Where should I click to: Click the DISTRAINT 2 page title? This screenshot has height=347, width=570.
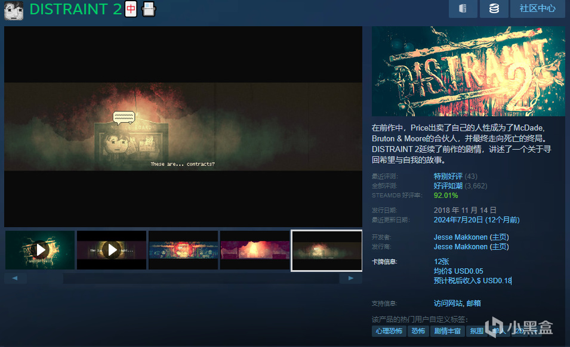(x=76, y=9)
